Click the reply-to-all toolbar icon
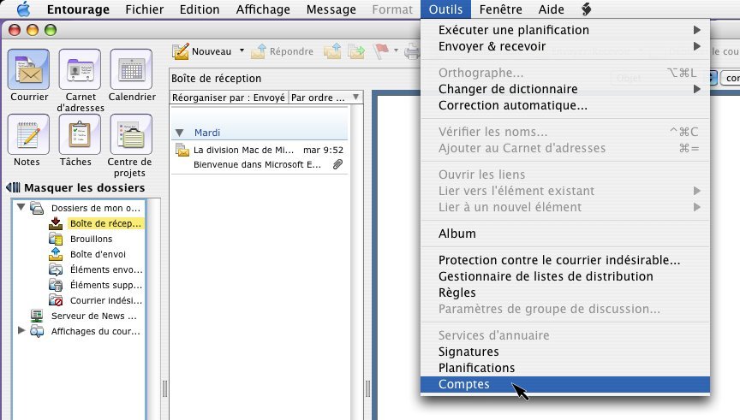This screenshot has width=740, height=420. click(332, 51)
